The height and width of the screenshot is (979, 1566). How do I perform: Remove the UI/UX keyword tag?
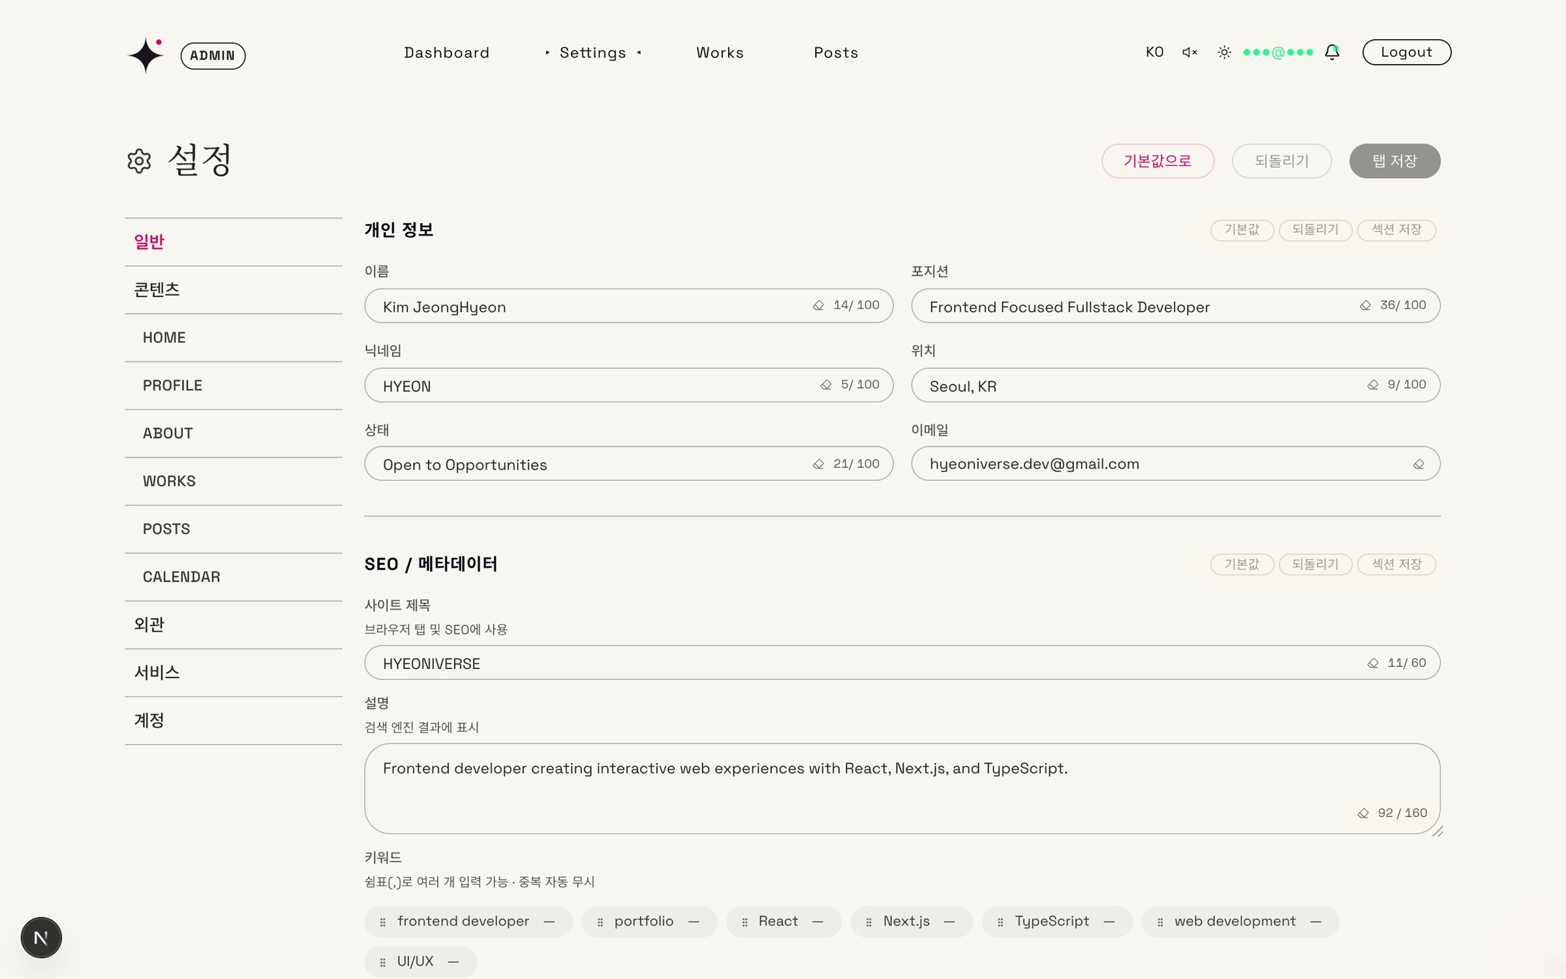[x=453, y=962]
